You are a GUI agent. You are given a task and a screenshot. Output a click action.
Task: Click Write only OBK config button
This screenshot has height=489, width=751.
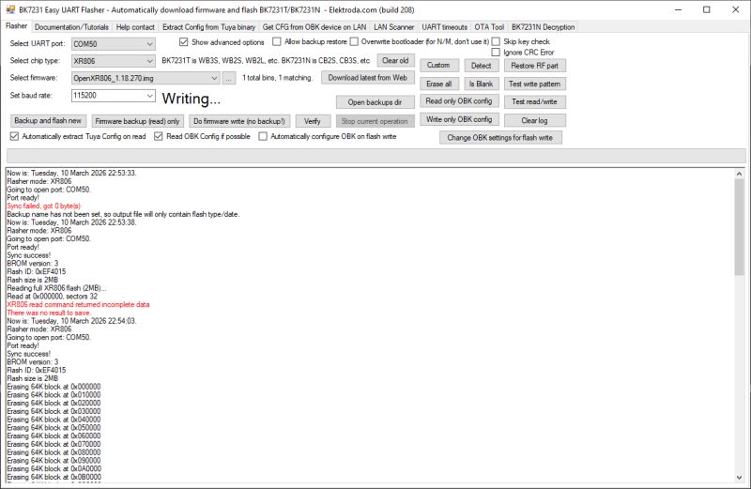[x=459, y=119]
